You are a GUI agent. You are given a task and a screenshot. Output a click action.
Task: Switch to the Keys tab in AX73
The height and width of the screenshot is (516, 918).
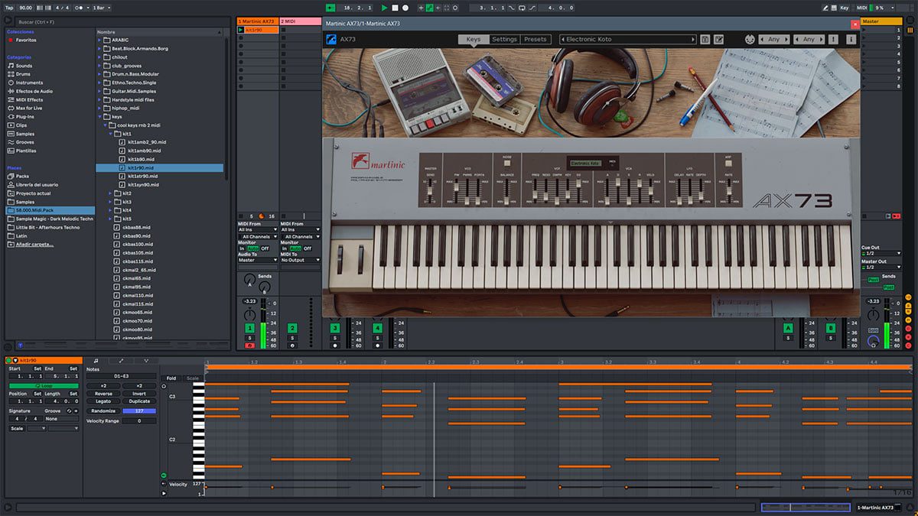coord(474,39)
